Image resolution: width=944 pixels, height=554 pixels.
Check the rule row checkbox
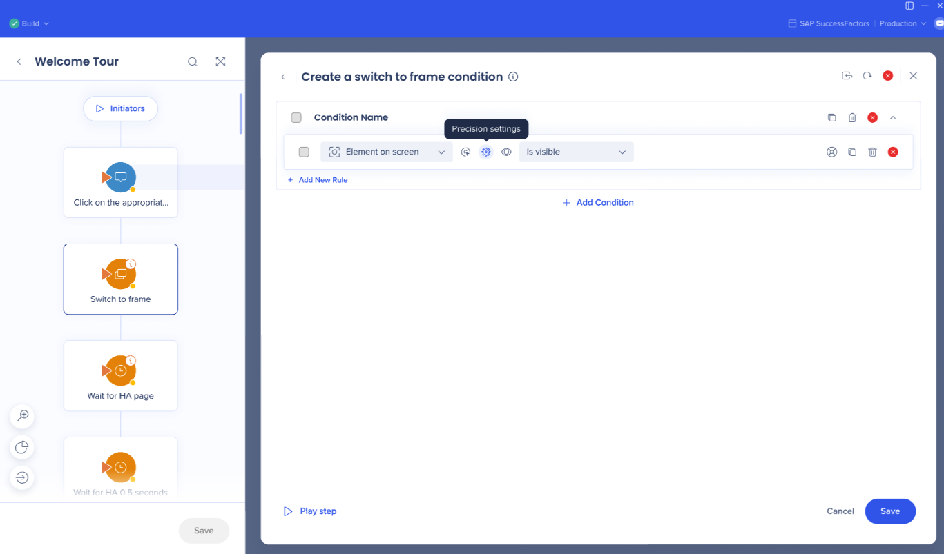(304, 152)
